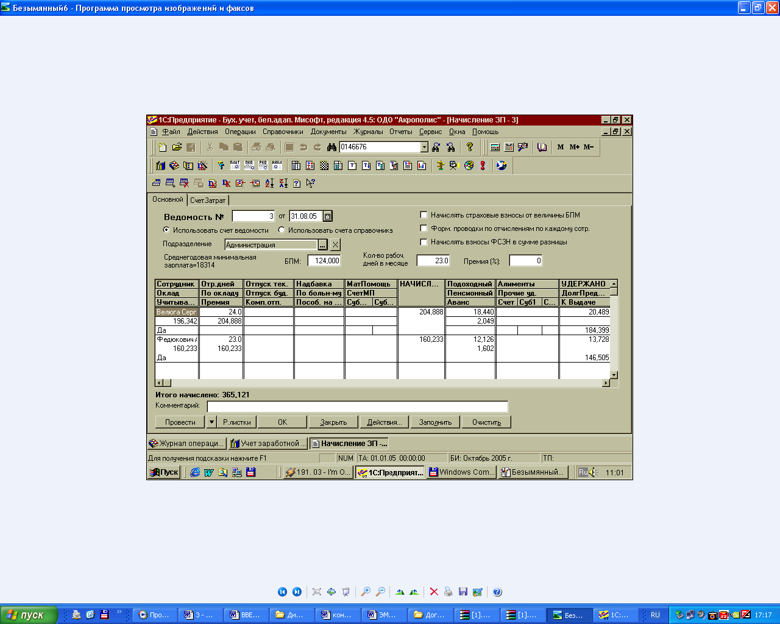Open the Операции menu
Screen dimensions: 780x624
coord(240,132)
